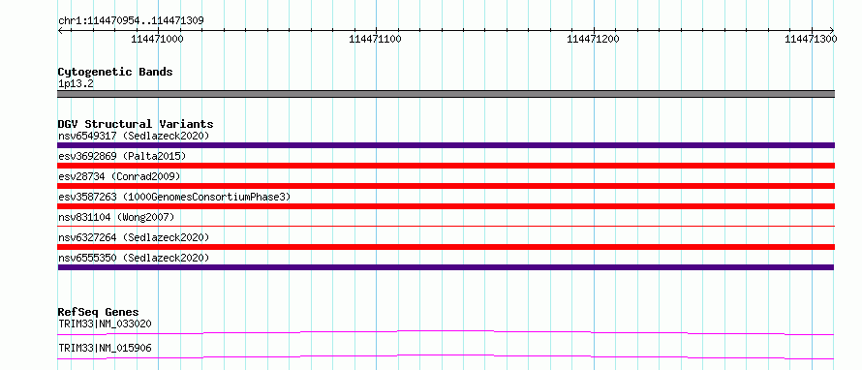This screenshot has width=862, height=370.
Task: Click the magenta line for TRIM33|NM_033020
Action: 446,332
